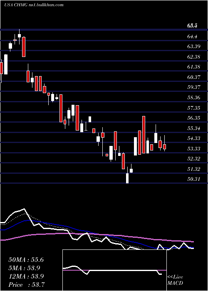Click the 55.34 price axis label
208x291 pixels.
point(194,128)
